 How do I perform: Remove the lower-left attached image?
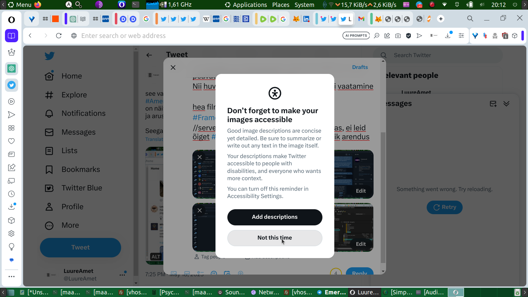200,210
